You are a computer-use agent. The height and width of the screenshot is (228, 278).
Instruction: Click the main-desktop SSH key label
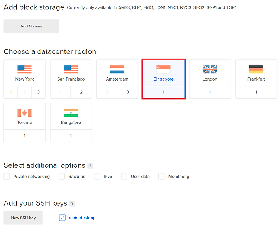tap(82, 218)
